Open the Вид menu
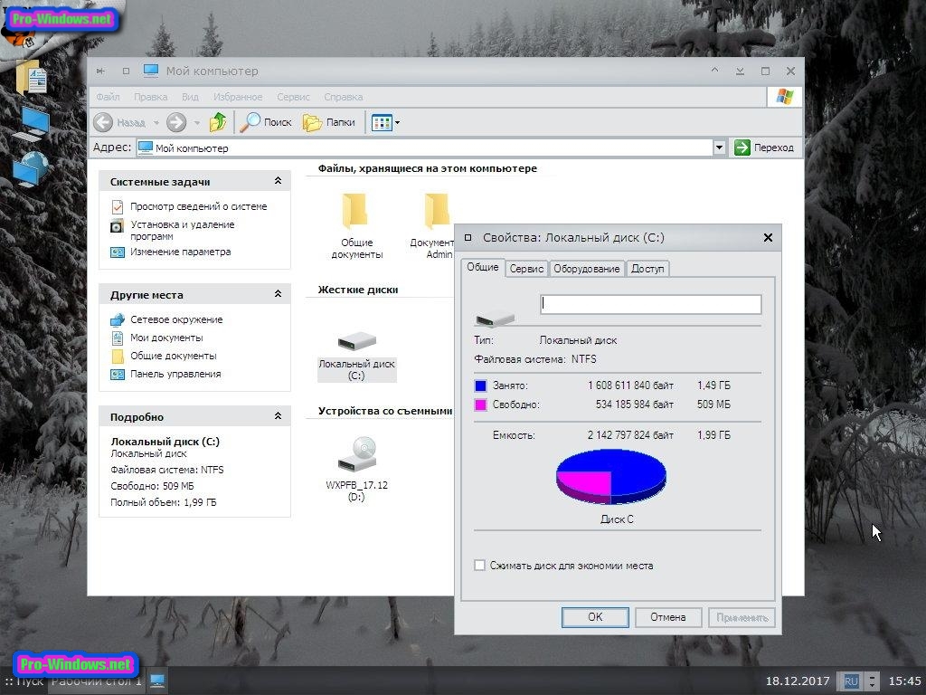926x695 pixels. (x=190, y=97)
